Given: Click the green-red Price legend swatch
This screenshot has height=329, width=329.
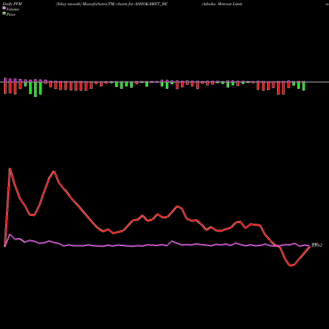Looking at the screenshot, I should pyautogui.click(x=4, y=14).
